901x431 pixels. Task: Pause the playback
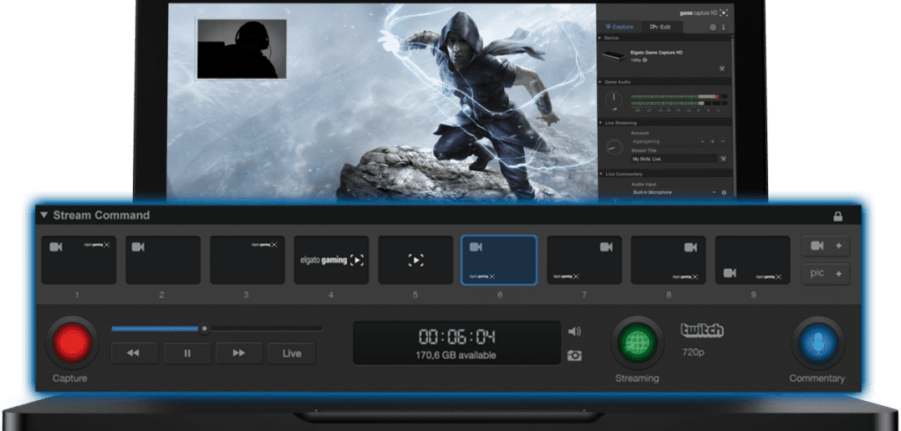click(187, 353)
